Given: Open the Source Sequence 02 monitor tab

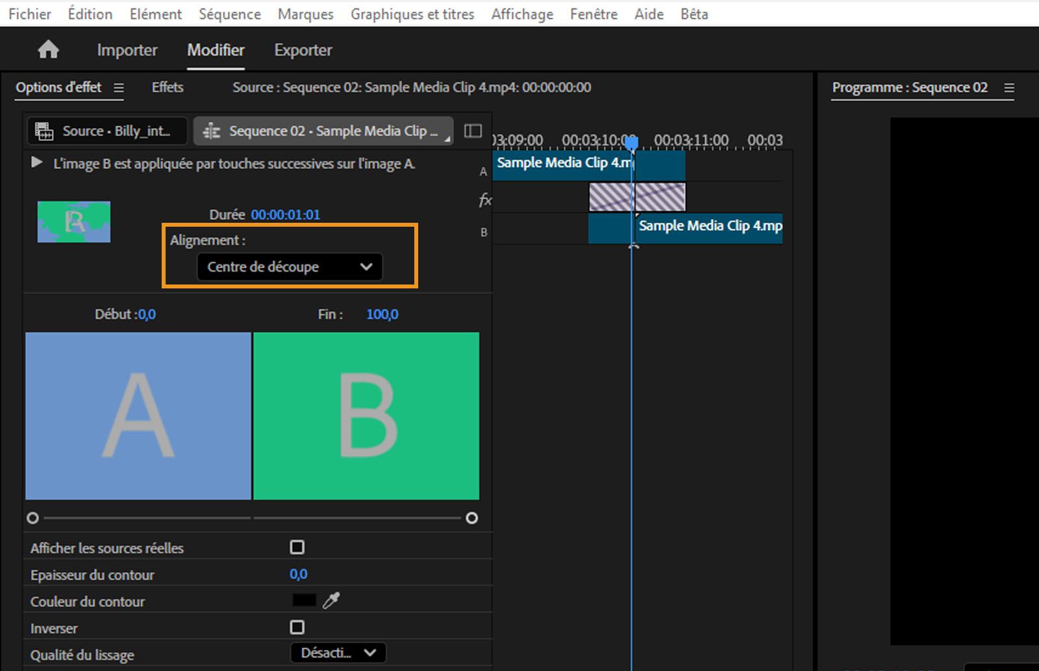Looking at the screenshot, I should coord(412,87).
